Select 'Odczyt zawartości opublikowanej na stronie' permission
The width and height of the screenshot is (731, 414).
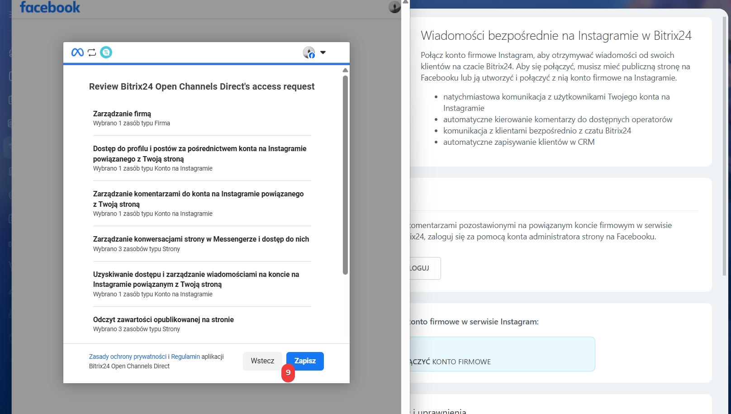202,324
